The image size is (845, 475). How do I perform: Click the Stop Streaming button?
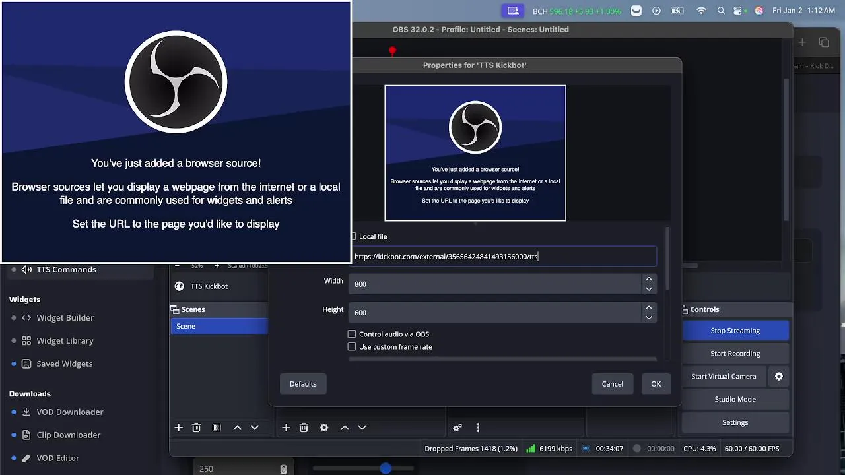click(735, 331)
